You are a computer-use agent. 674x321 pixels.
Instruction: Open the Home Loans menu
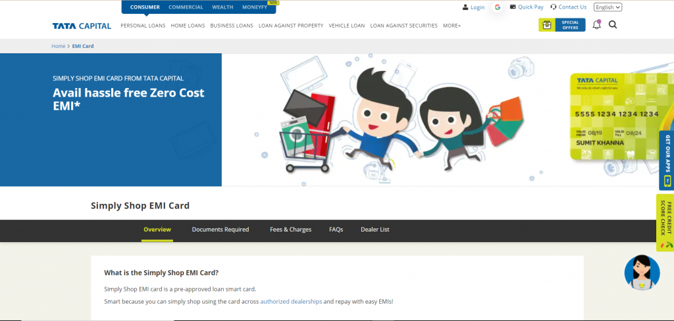[x=188, y=26]
